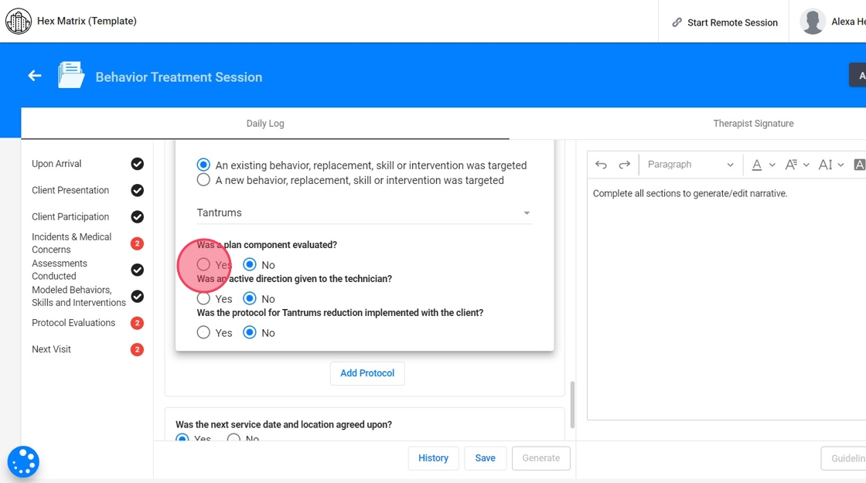The image size is (866, 483).
Task: Go back using the white arrow icon
Action: tap(35, 76)
